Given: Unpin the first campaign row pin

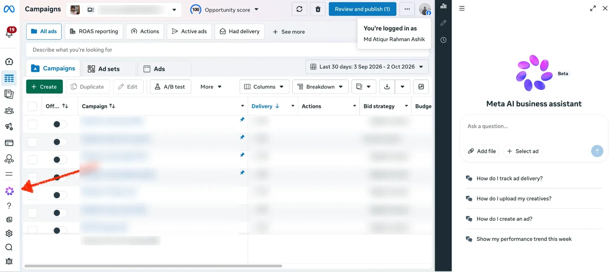Looking at the screenshot, I should coord(242,119).
